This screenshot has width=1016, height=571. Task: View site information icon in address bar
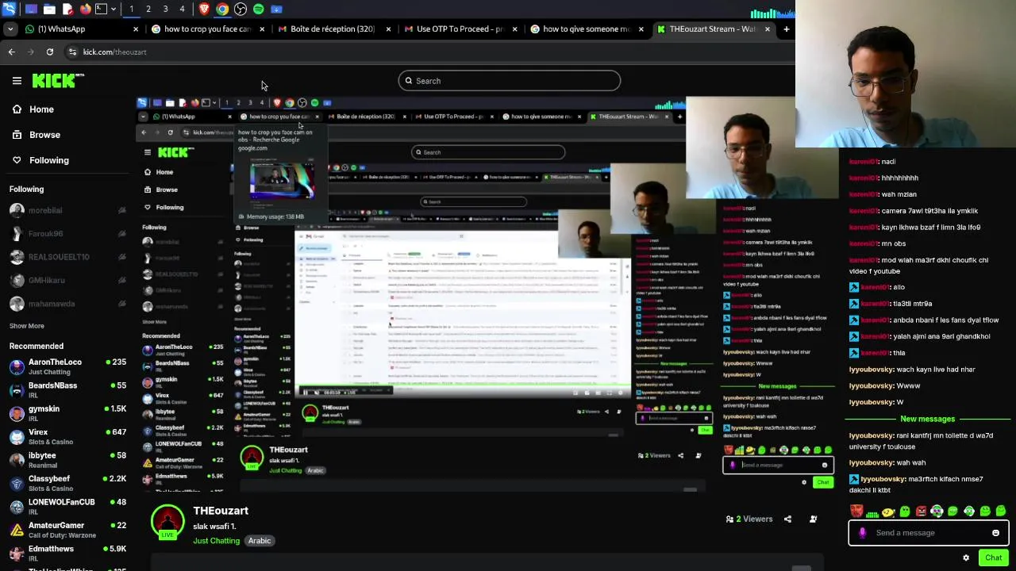(x=72, y=52)
